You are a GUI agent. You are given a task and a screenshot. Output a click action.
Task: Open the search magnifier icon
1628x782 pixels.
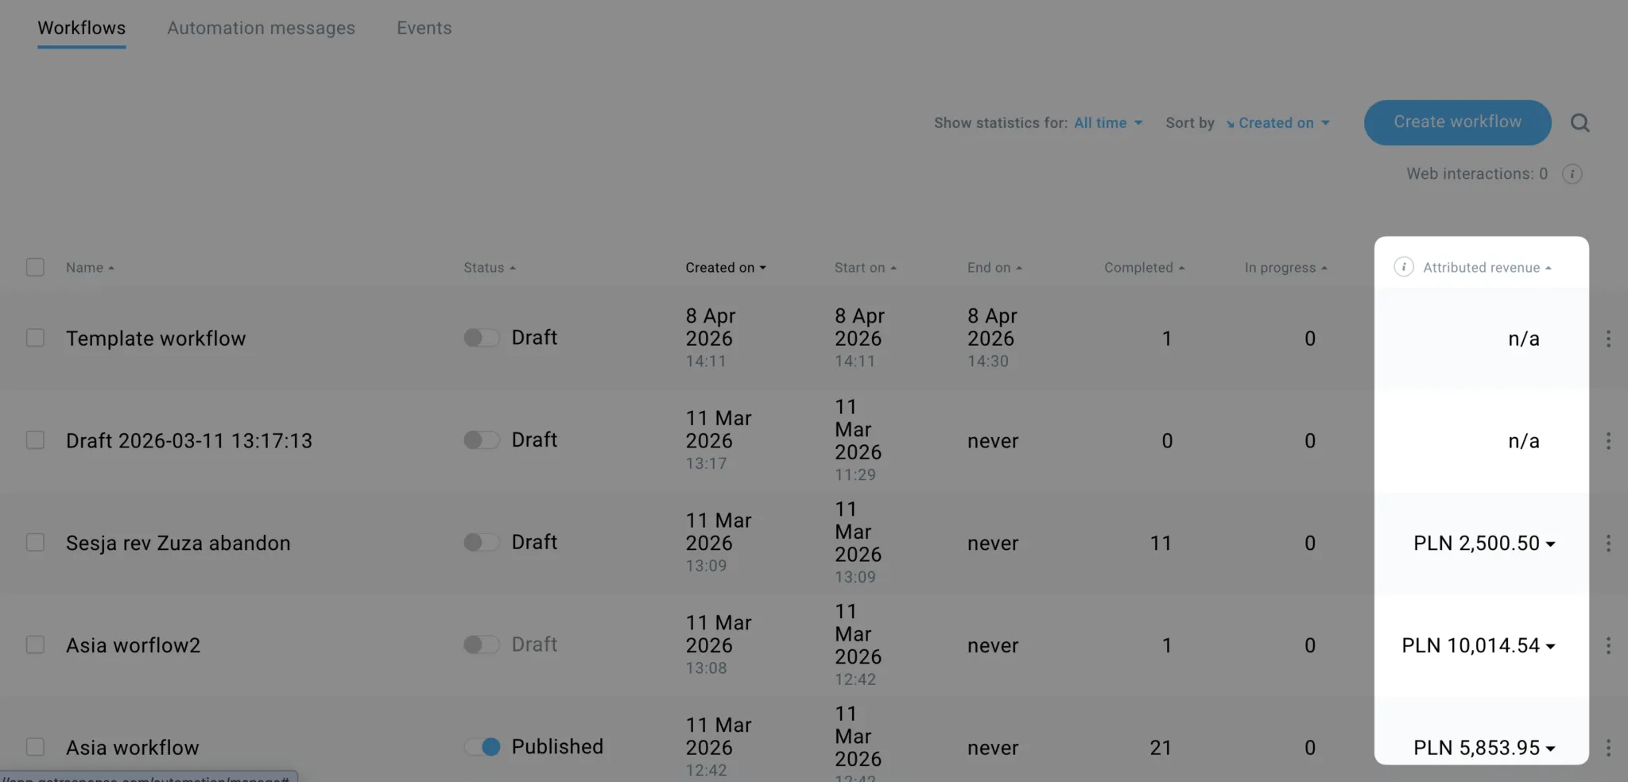click(x=1580, y=122)
